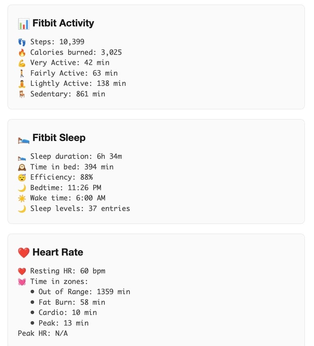Click the Cardio: 10 min bullet entry
314x346 pixels.
pos(64,312)
